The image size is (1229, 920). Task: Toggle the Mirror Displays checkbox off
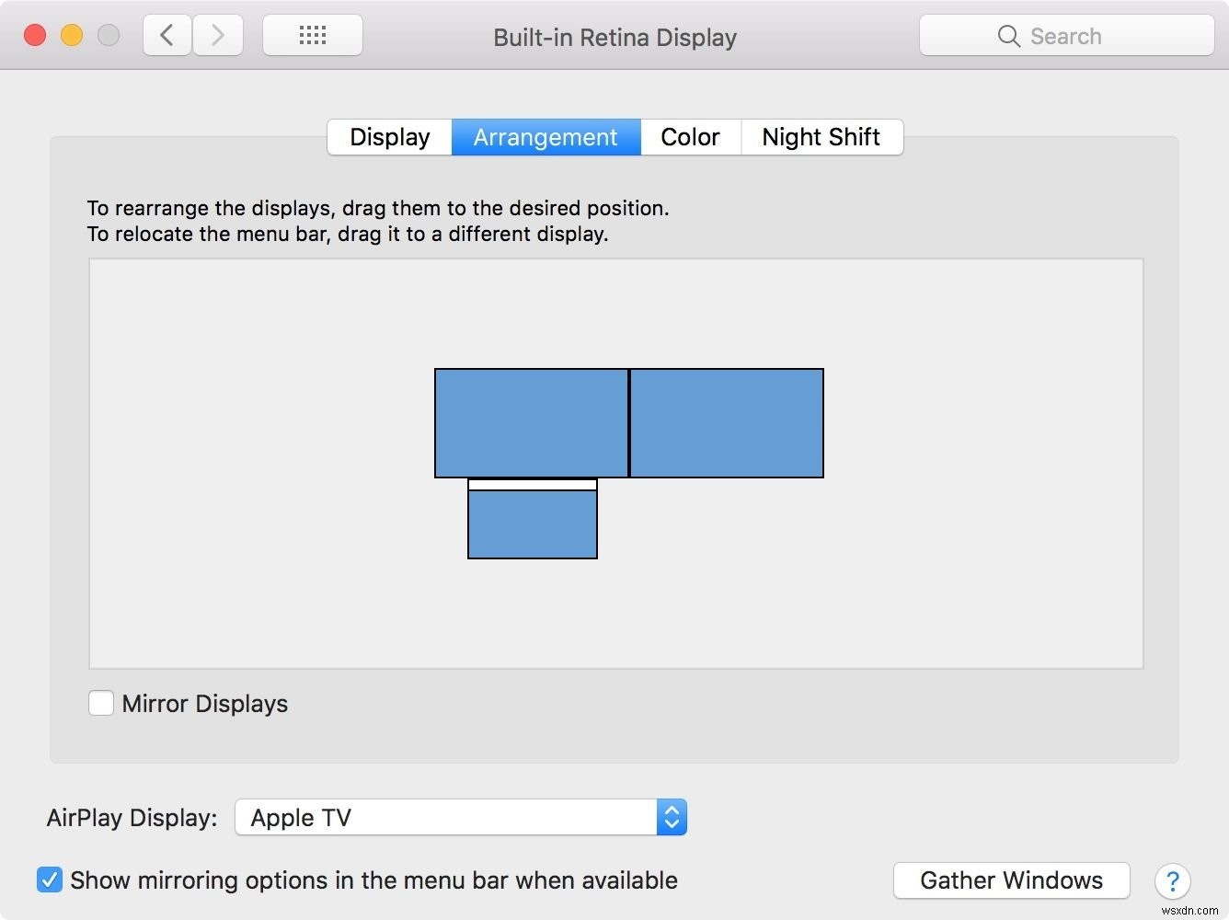pos(101,703)
